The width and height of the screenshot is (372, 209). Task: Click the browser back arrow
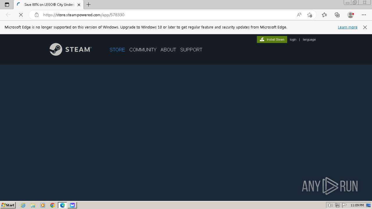pyautogui.click(x=8, y=15)
